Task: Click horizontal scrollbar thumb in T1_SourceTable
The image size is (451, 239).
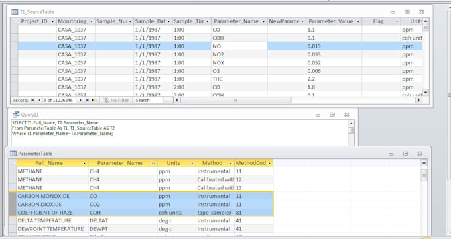Action: tap(235, 100)
